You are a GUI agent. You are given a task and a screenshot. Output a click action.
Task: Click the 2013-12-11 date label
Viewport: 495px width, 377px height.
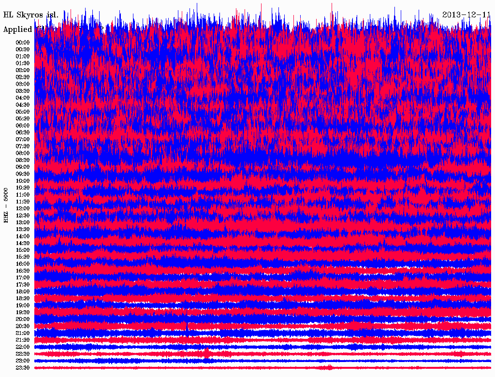coord(466,14)
